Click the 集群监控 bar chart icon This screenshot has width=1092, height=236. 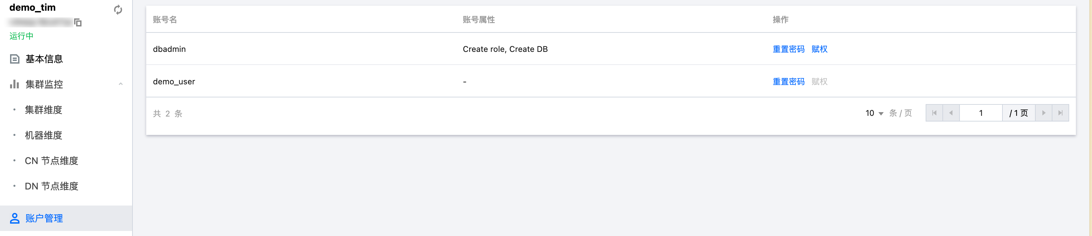pyautogui.click(x=15, y=84)
